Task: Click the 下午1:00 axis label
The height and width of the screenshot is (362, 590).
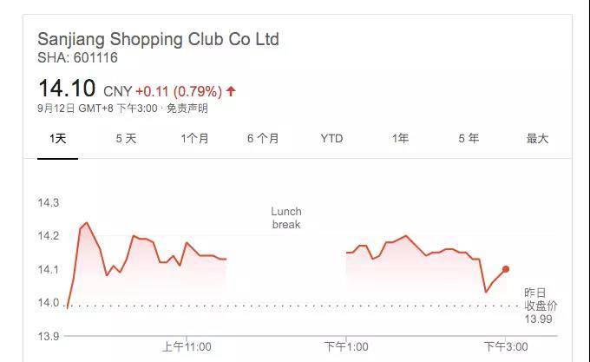Action: coord(346,346)
